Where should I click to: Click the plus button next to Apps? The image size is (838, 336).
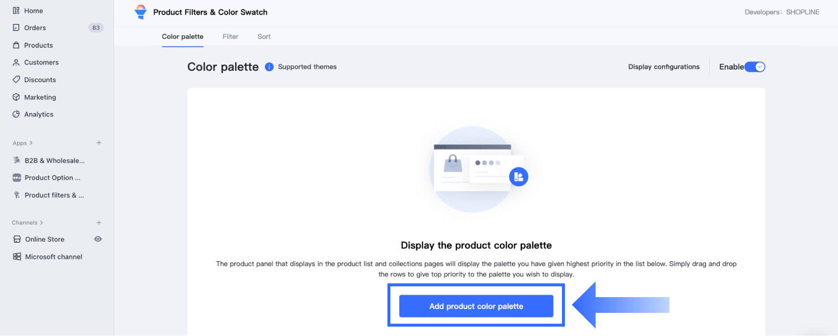pyautogui.click(x=99, y=143)
